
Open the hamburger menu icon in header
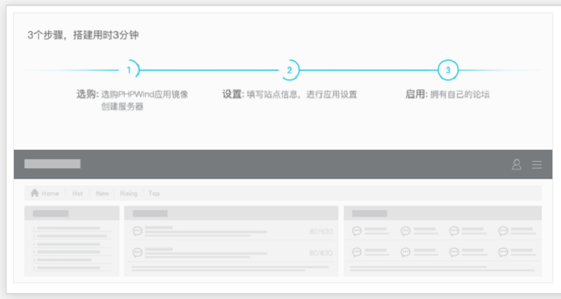[537, 164]
